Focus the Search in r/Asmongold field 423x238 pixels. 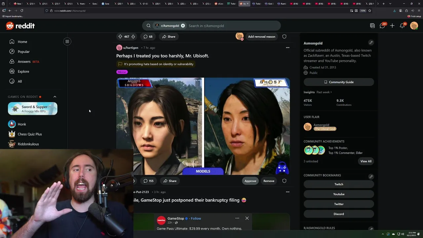233,26
